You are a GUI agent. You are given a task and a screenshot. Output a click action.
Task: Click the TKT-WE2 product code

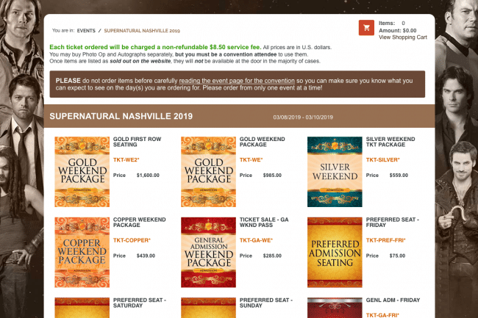pyautogui.click(x=126, y=159)
